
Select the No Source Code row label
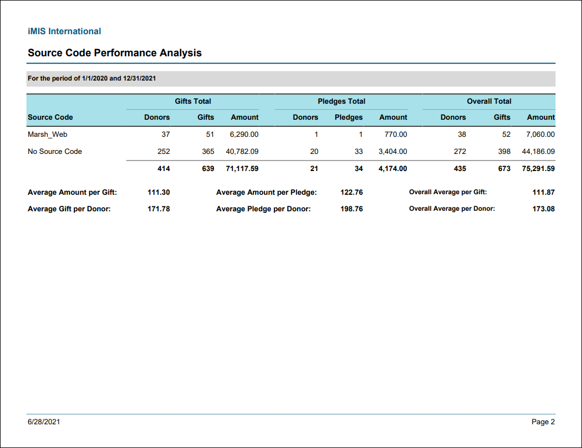55,151
